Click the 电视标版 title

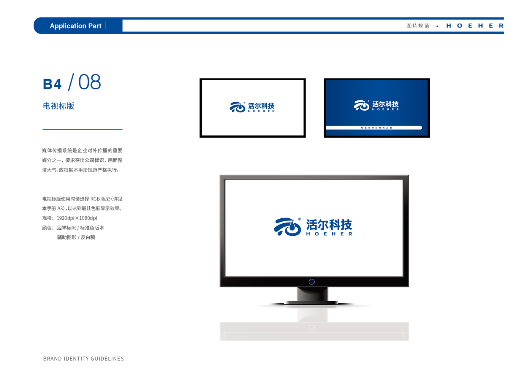click(59, 106)
